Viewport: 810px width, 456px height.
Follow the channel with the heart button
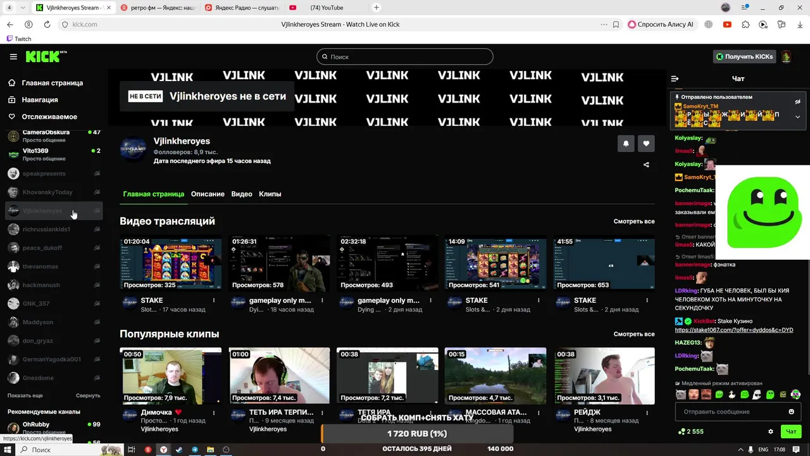646,144
